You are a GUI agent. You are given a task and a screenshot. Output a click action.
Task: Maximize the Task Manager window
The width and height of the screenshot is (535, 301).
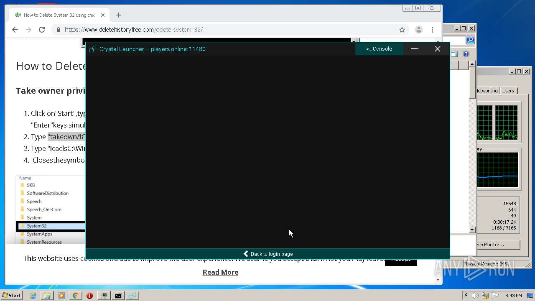click(x=519, y=71)
